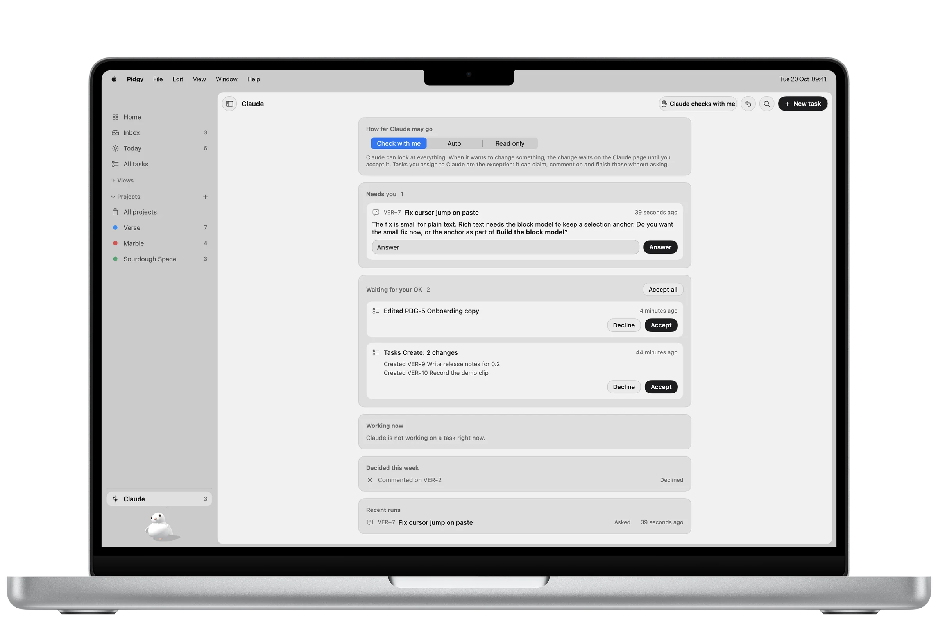Accept the Tasks Create changes

pyautogui.click(x=661, y=387)
